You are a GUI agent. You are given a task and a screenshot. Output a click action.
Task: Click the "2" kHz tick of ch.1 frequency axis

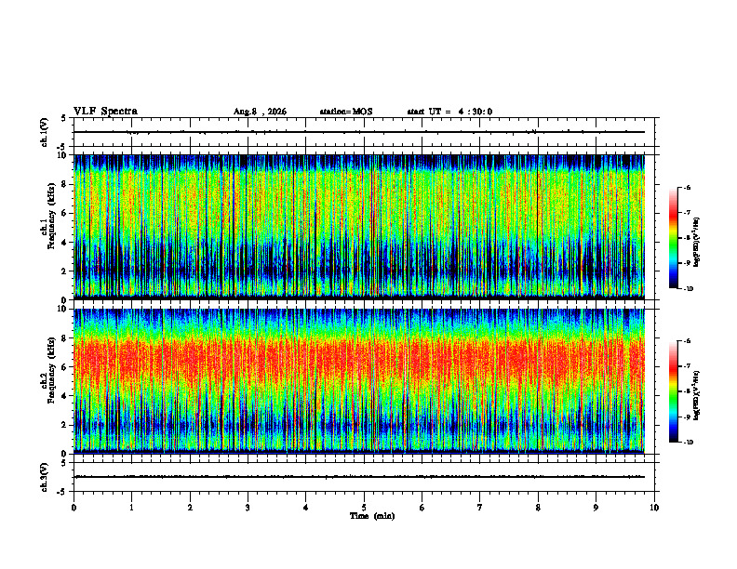[x=65, y=271]
